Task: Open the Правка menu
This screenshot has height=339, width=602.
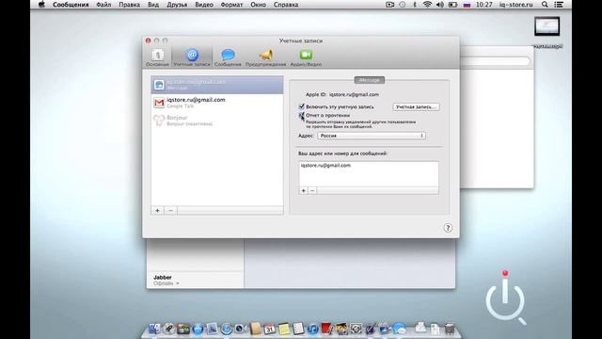Action: (130, 5)
